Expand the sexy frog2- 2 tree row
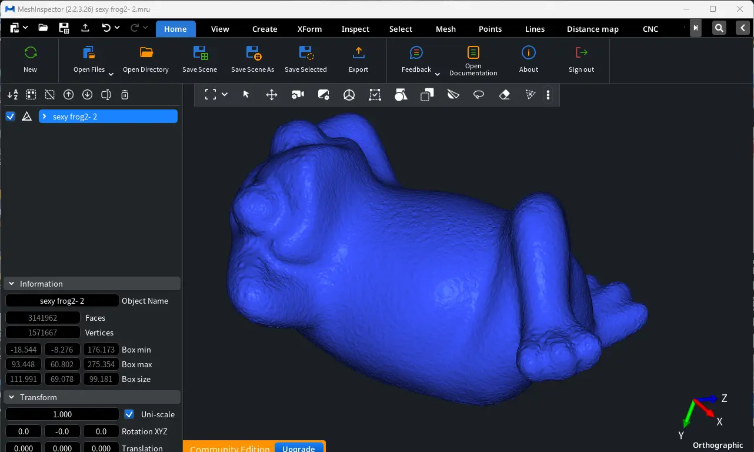This screenshot has width=754, height=452. pos(45,117)
